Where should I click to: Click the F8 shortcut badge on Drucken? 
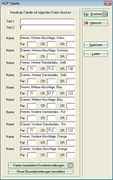click(105, 14)
